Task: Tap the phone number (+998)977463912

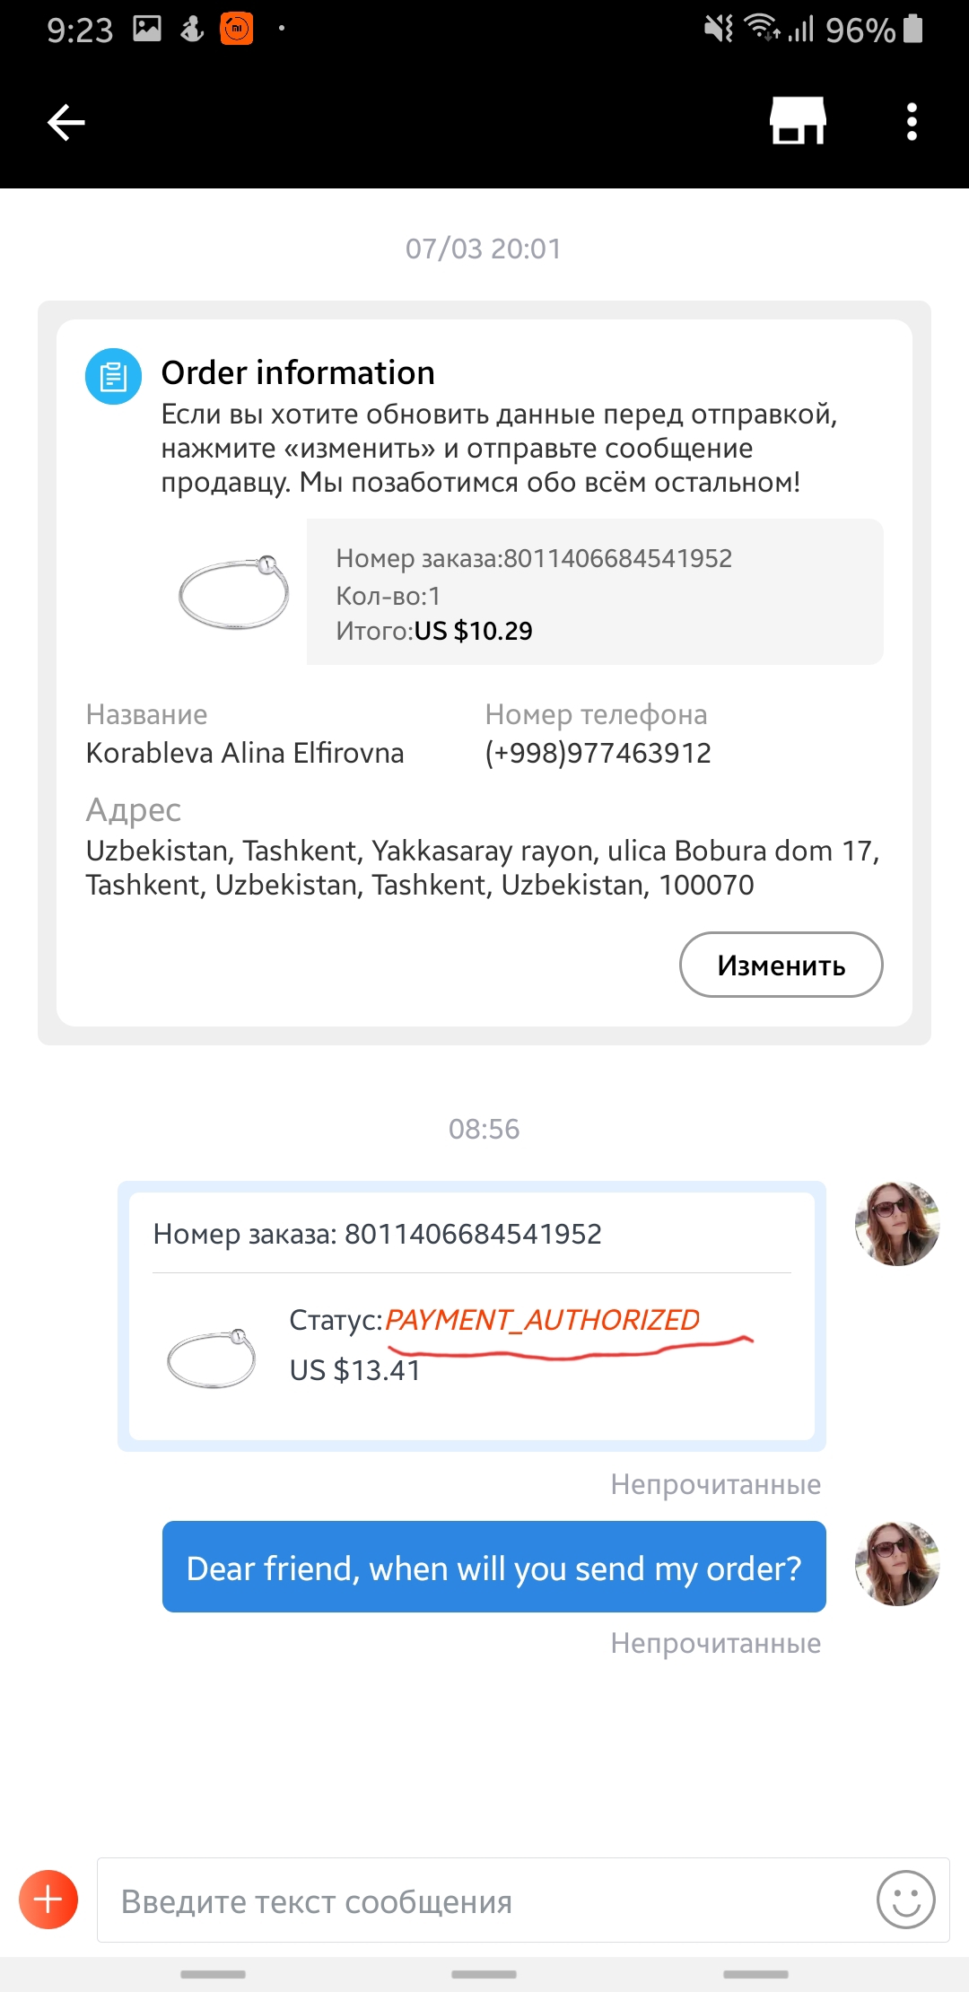Action: click(598, 753)
